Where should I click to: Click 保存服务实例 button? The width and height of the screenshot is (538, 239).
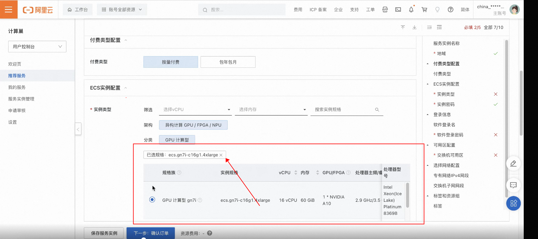pos(104,233)
